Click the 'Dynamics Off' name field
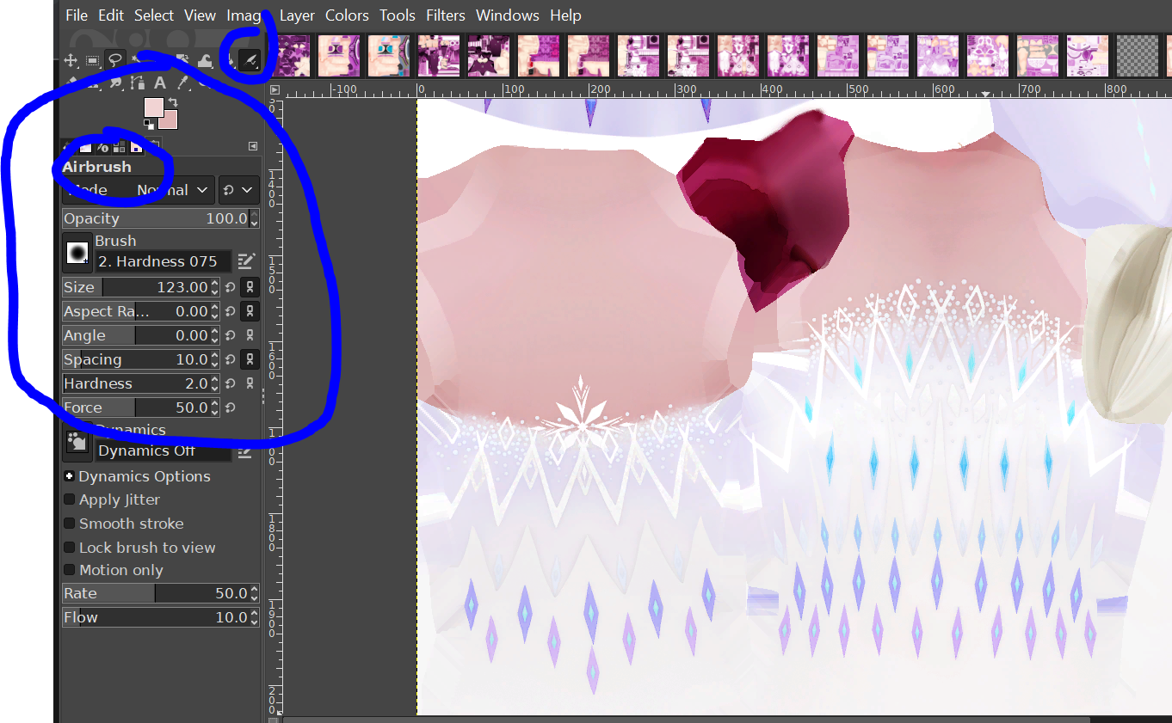1172x723 pixels. coord(163,450)
